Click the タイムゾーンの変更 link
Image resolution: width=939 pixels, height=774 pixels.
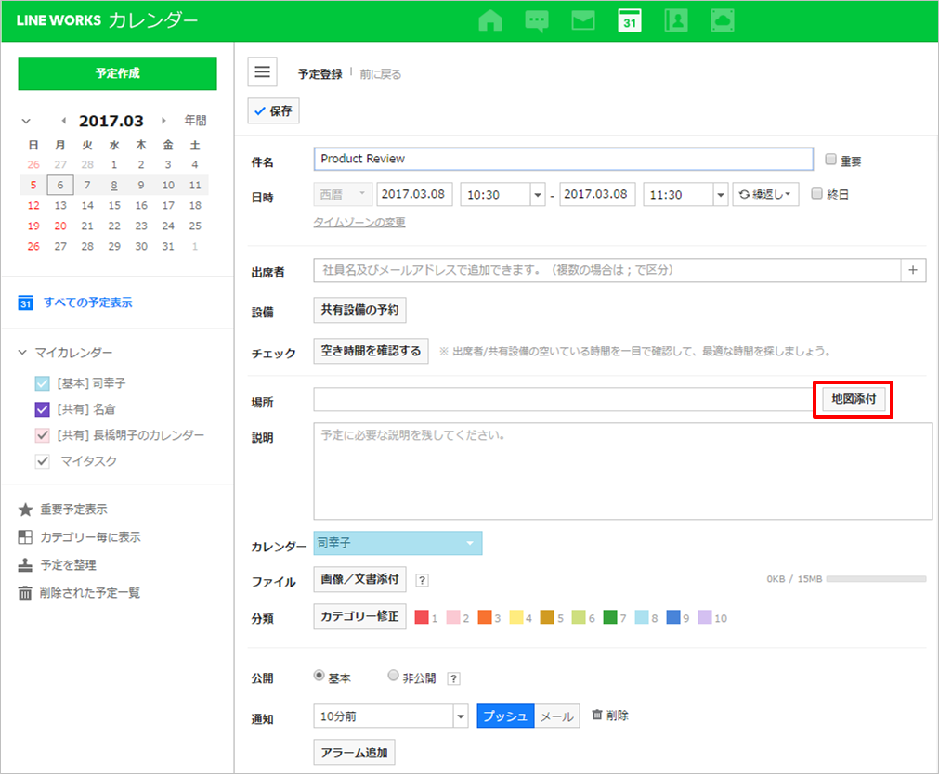[359, 223]
